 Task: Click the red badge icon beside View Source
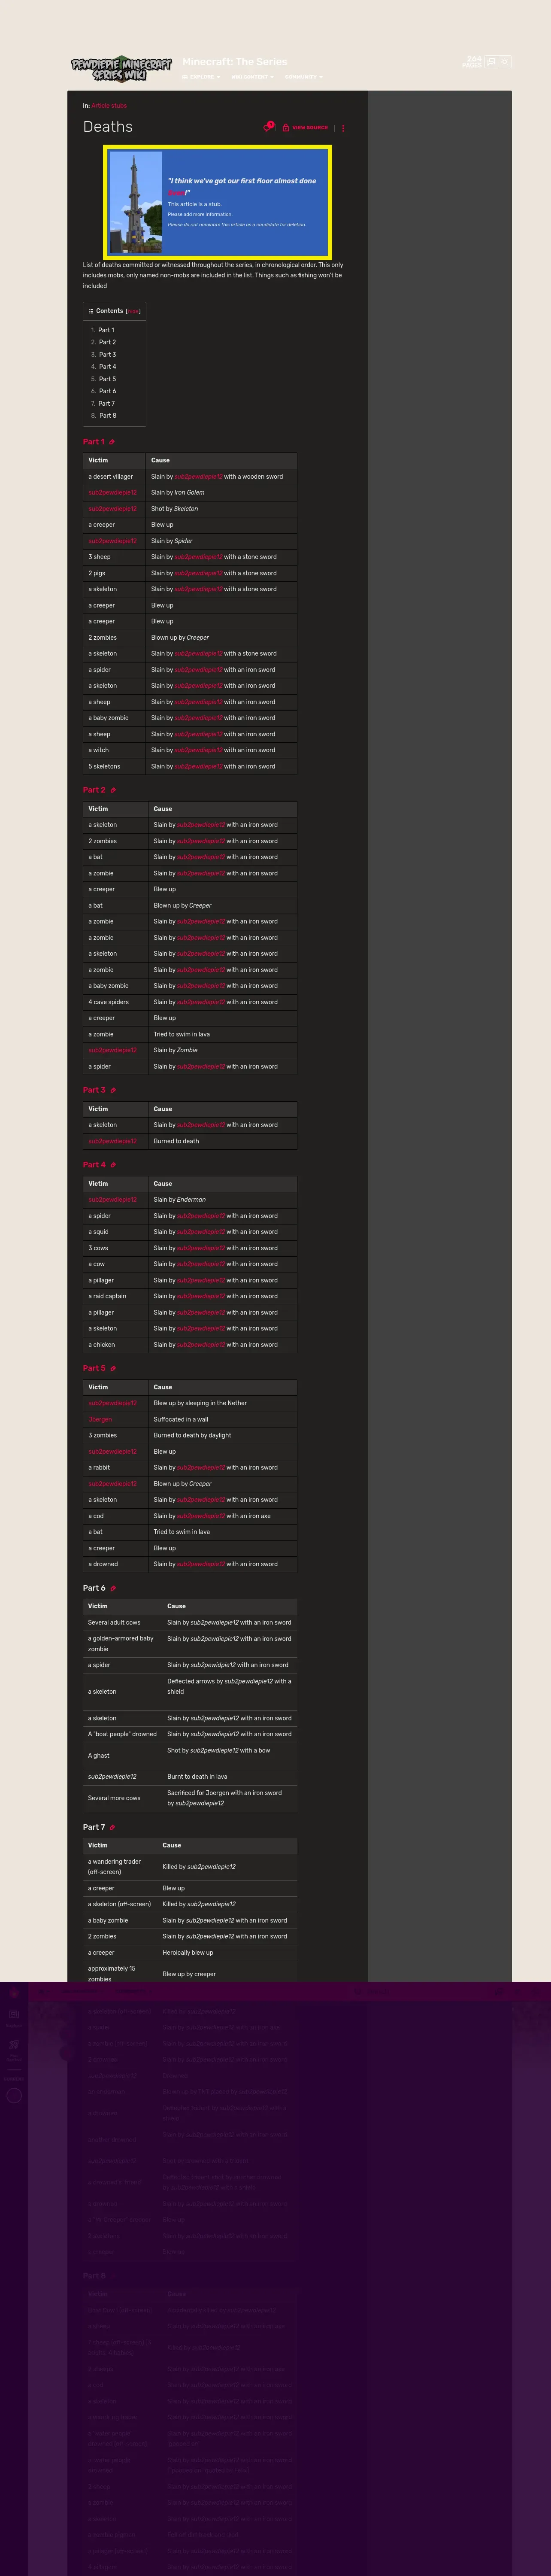pos(268,127)
